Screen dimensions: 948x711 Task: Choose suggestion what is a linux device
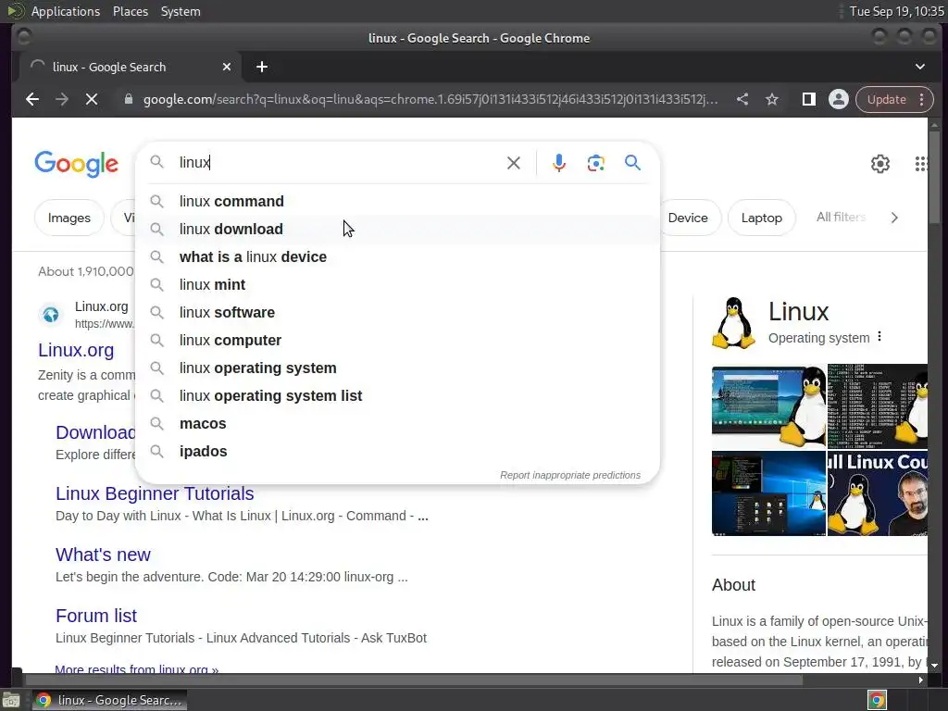(398, 257)
